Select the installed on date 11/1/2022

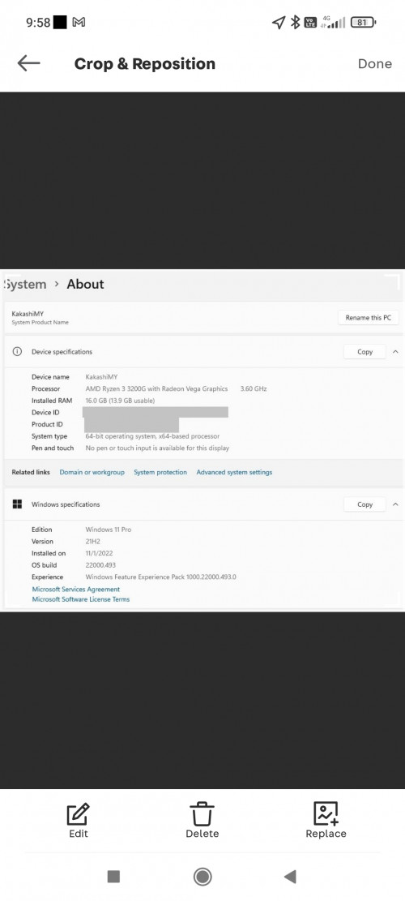(x=99, y=553)
